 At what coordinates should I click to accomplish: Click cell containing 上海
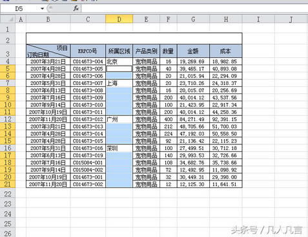pos(119,83)
